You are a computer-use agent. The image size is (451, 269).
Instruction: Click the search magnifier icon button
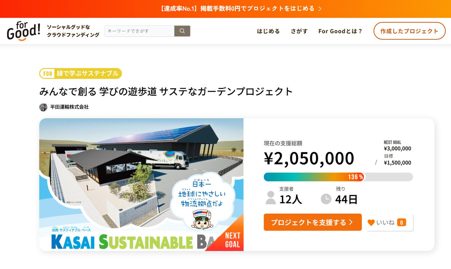click(x=182, y=31)
